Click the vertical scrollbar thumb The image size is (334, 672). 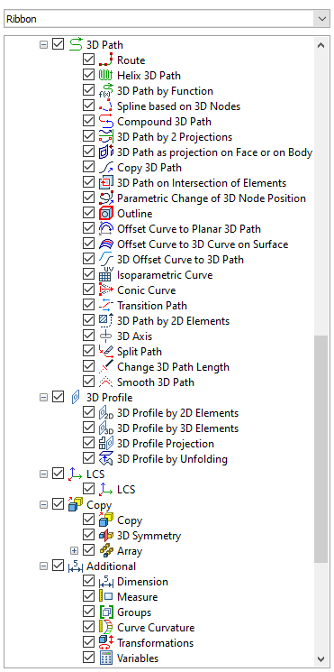tap(320, 448)
